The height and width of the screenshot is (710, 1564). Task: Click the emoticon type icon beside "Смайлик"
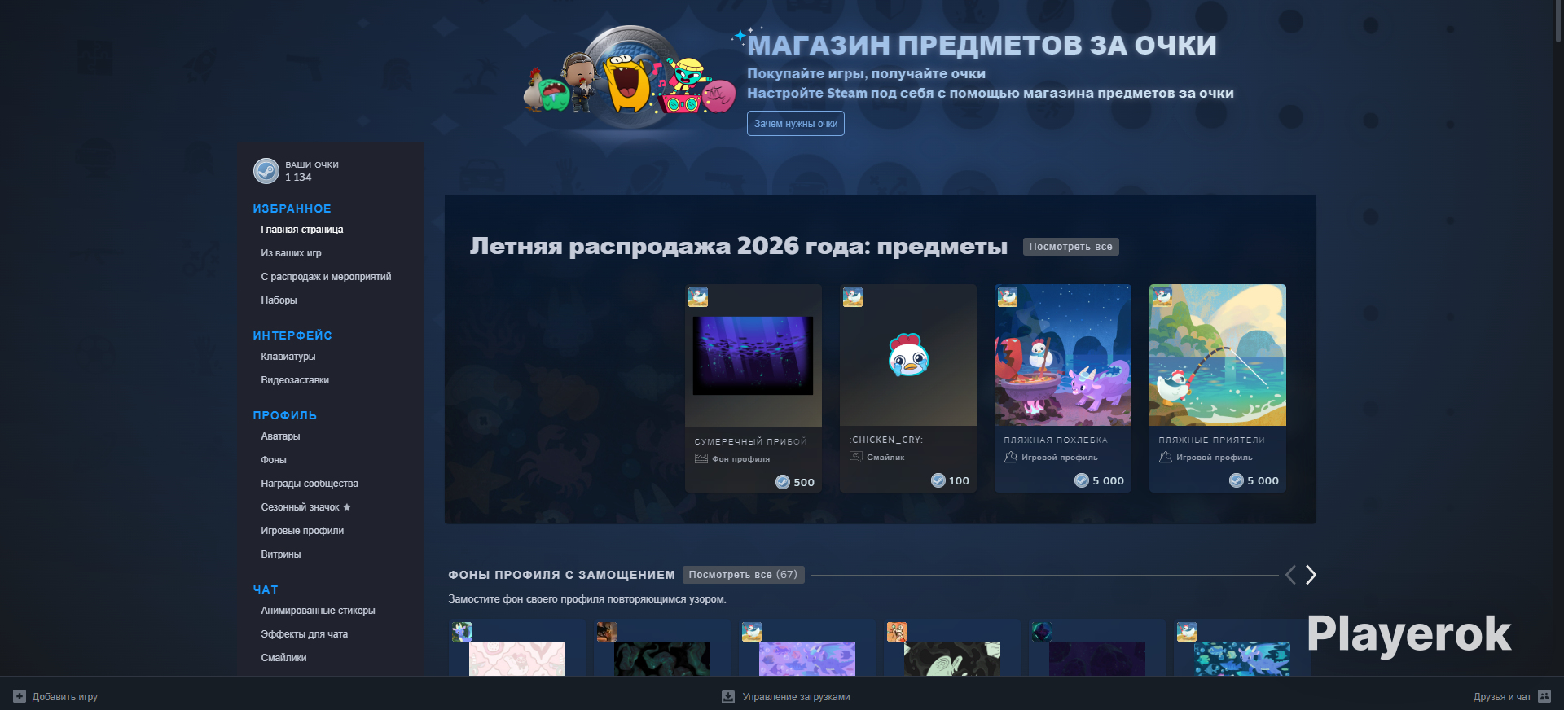click(x=856, y=457)
